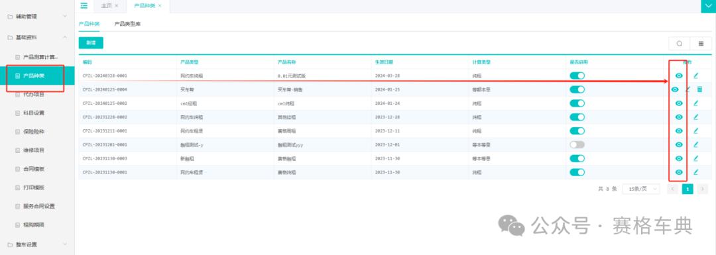Screen dimensions: 716x255
Task: Expand the 整车设置 sidebar group
Action: click(37, 244)
